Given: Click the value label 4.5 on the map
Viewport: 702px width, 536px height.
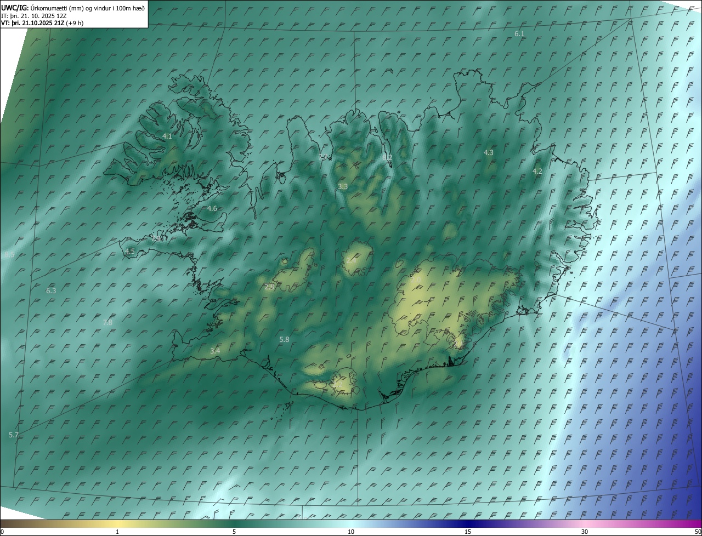Looking at the screenshot, I should [x=130, y=252].
